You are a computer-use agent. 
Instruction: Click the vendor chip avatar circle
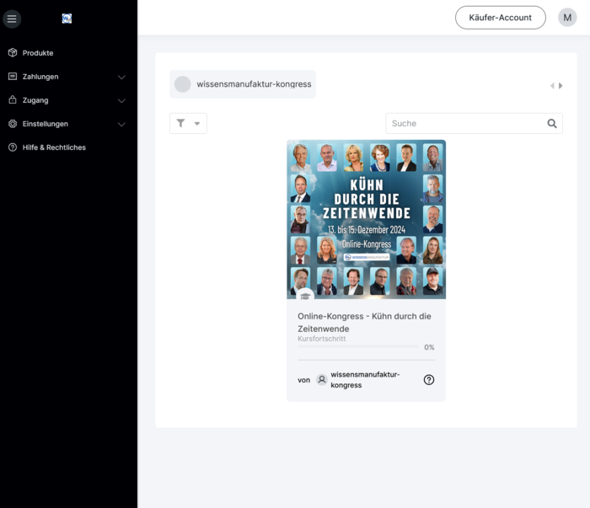(x=183, y=84)
